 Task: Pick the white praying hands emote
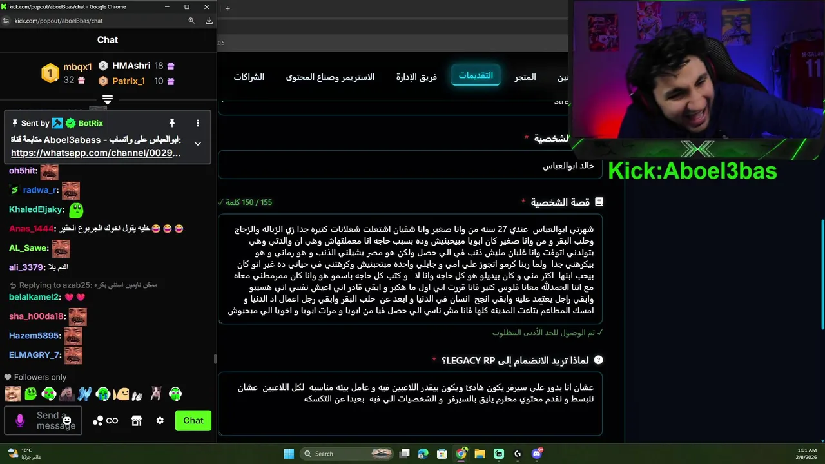[x=137, y=395]
